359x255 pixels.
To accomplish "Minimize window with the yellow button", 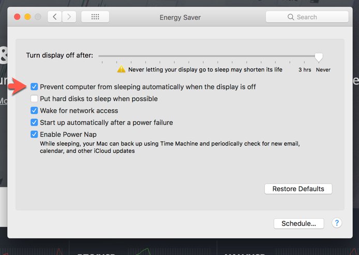I will pos(27,17).
